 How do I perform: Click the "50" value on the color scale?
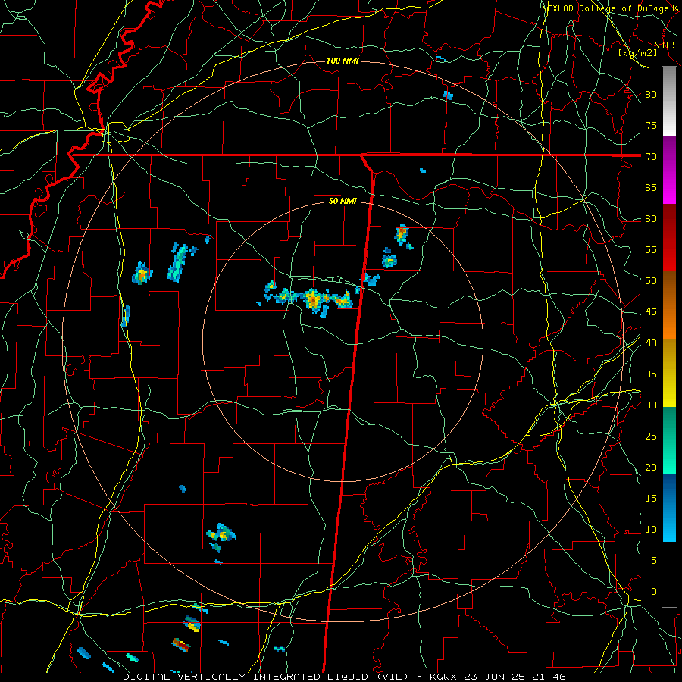(x=651, y=281)
